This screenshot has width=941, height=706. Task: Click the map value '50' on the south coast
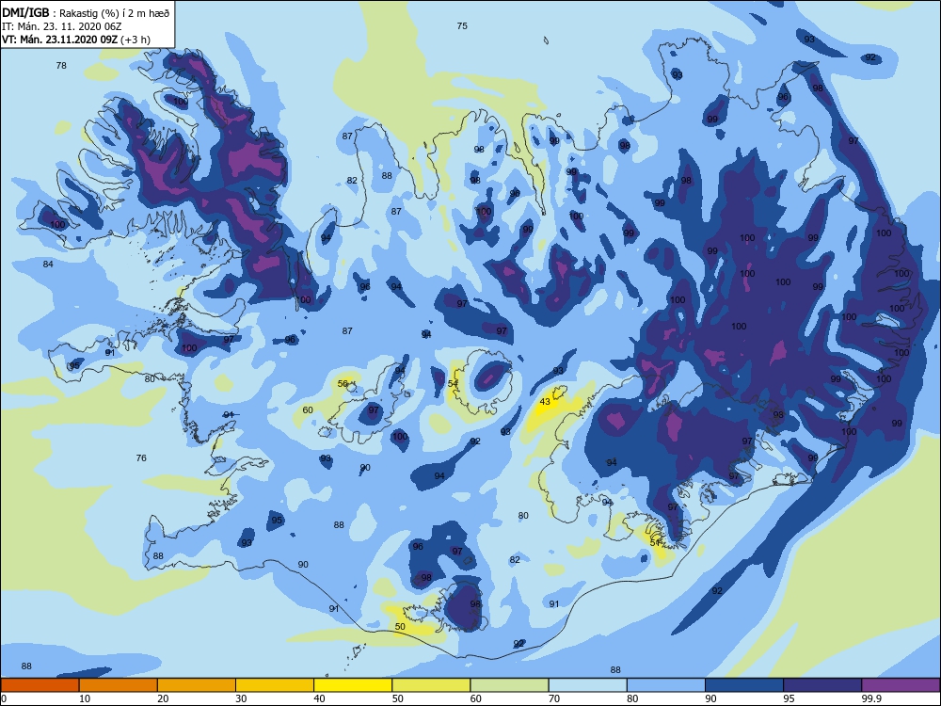(400, 627)
